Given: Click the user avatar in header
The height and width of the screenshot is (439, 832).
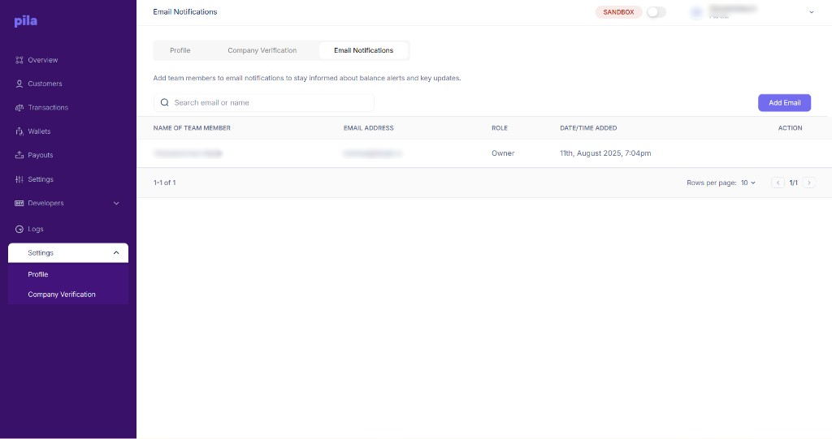Looking at the screenshot, I should click(696, 12).
